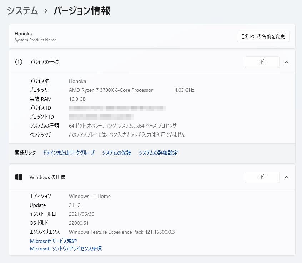Click the インストール日 label
This screenshot has width=302, height=263.
click(x=43, y=214)
